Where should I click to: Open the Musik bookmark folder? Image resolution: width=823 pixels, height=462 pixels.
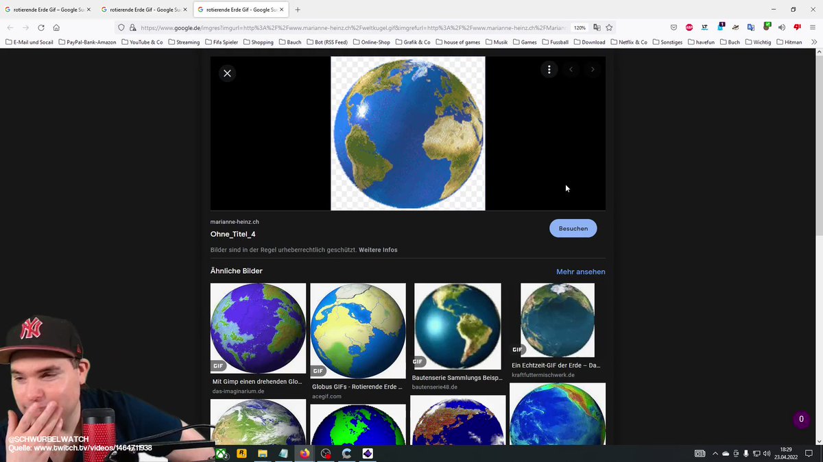tap(495, 42)
